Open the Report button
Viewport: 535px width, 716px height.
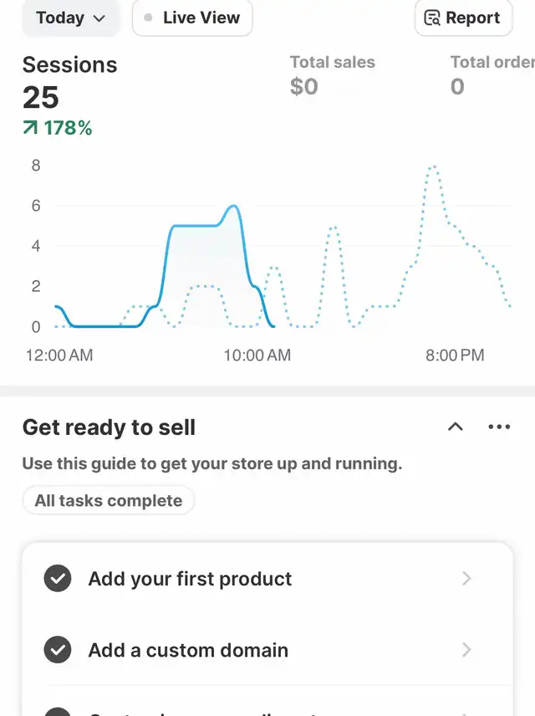(x=463, y=18)
